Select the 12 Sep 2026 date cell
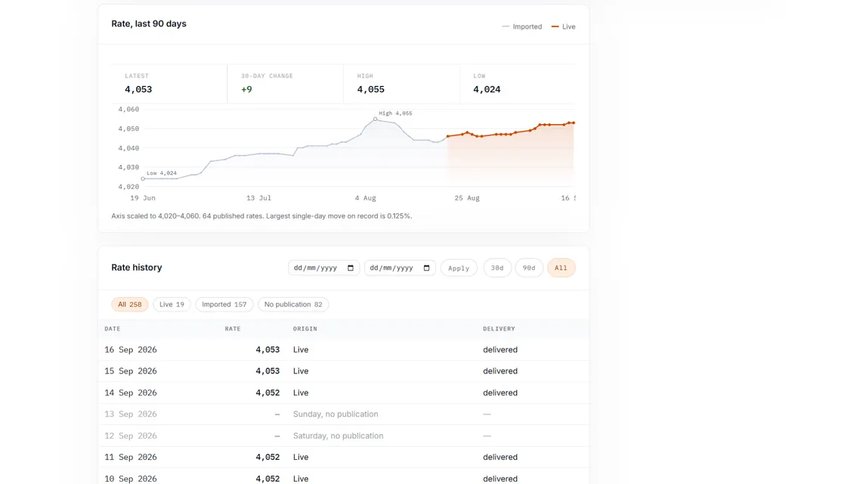The image size is (860, 484). (x=131, y=436)
